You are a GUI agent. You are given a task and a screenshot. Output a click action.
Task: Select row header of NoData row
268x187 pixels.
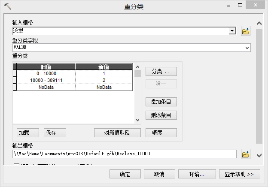point(15,87)
